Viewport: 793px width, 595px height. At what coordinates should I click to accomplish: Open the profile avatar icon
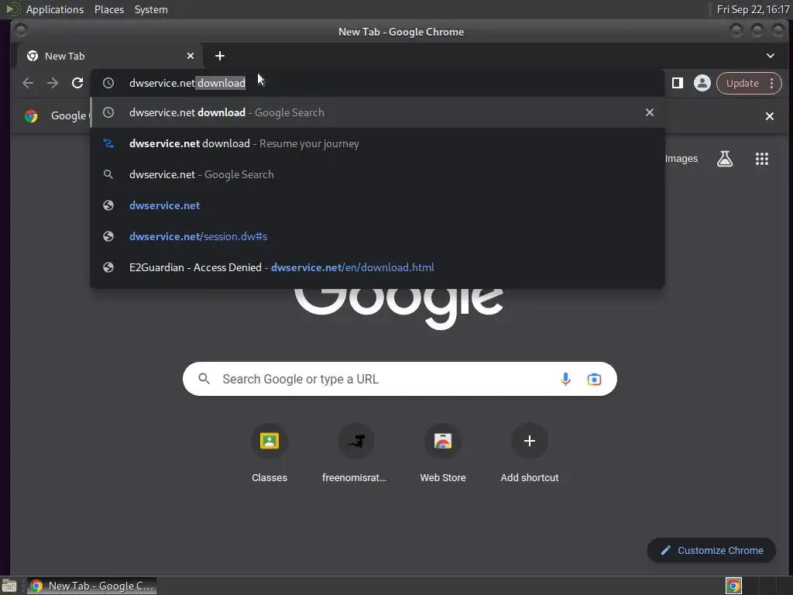[702, 83]
